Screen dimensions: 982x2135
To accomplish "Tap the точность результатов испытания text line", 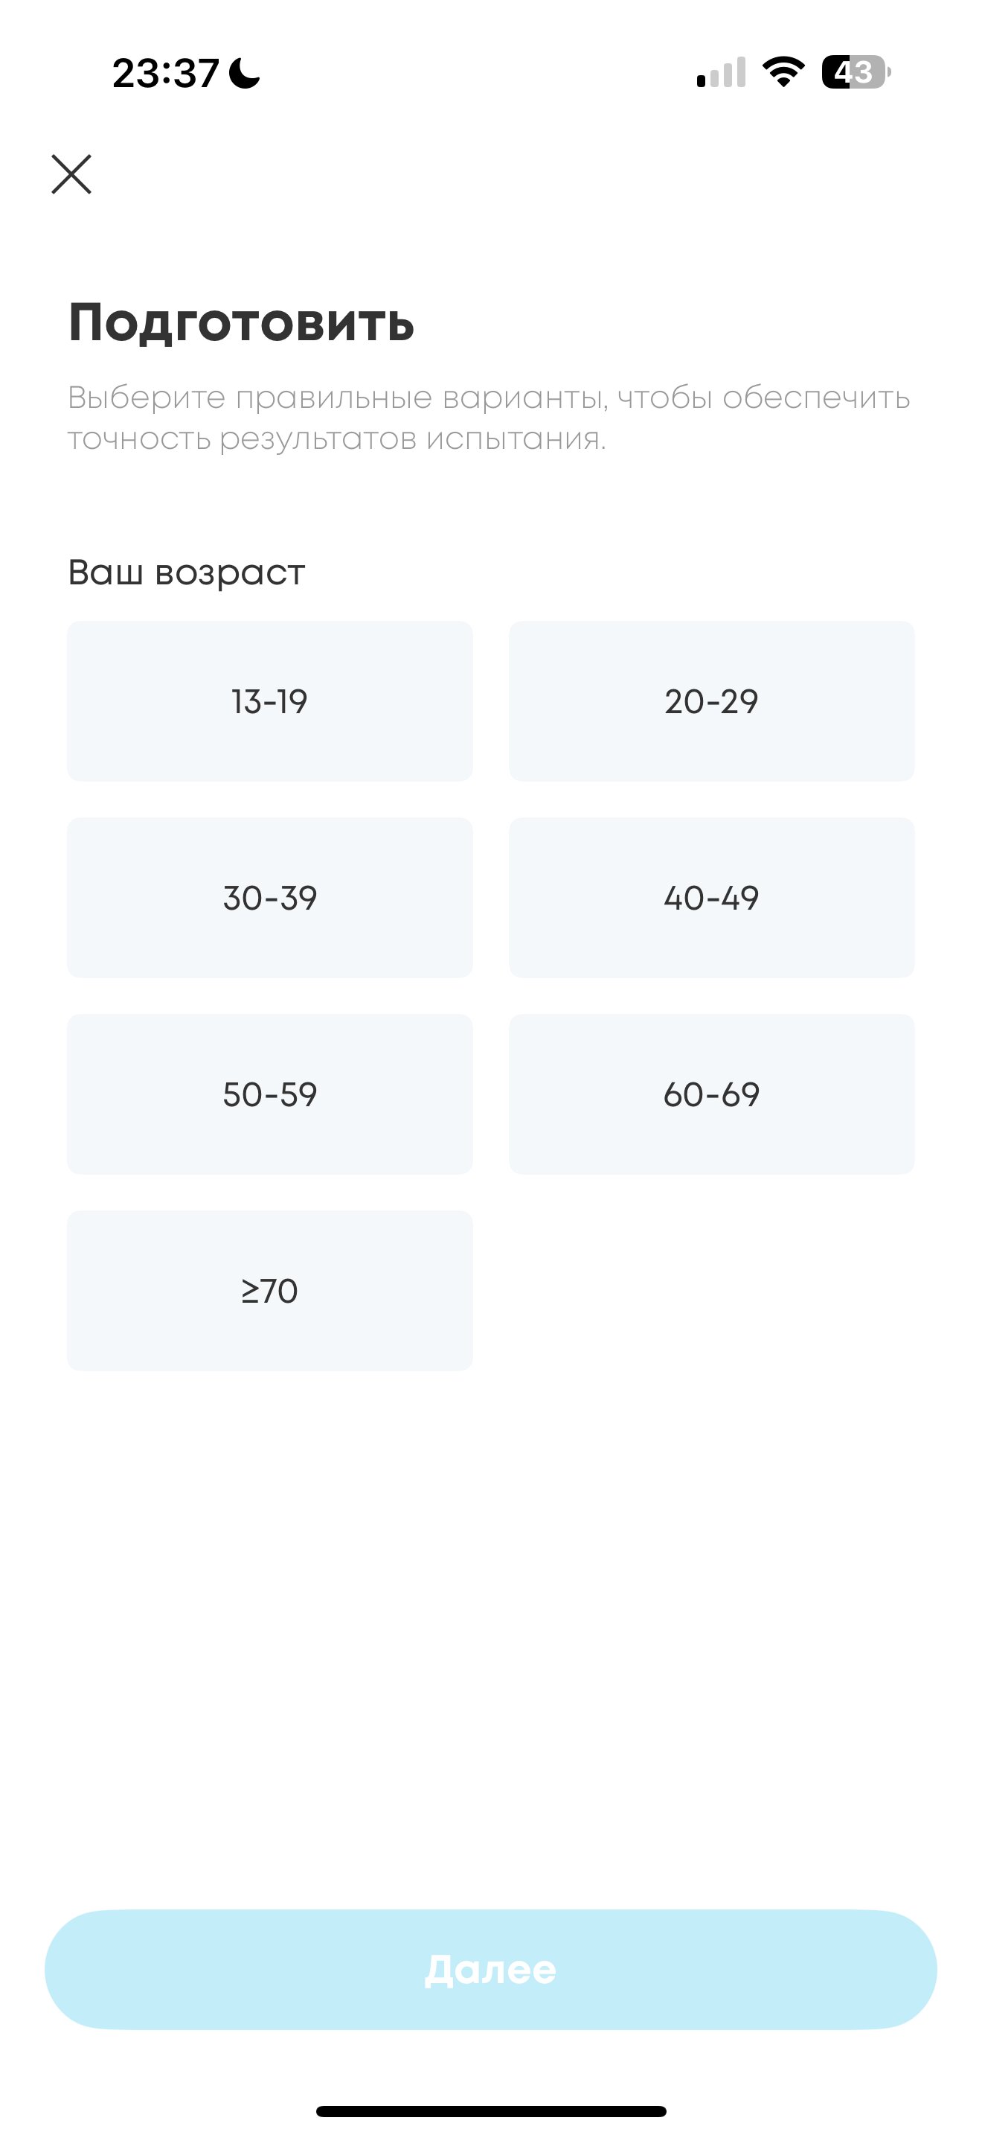I will pyautogui.click(x=336, y=439).
